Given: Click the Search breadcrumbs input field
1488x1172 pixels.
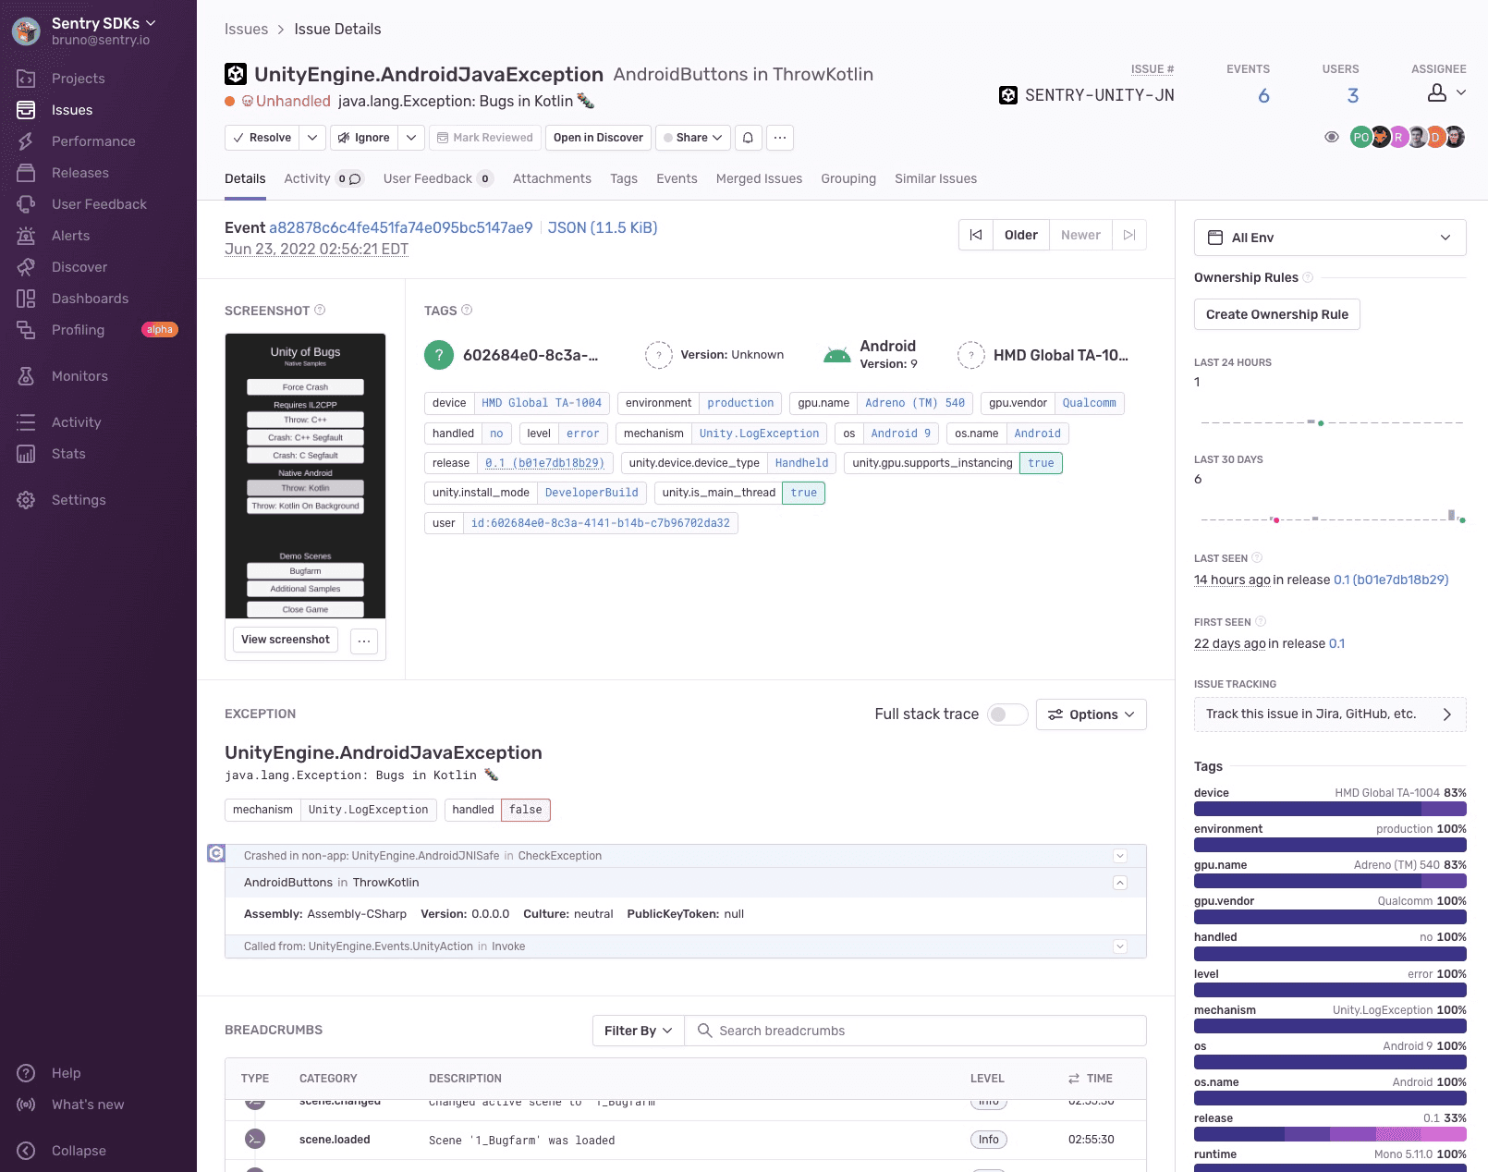Looking at the screenshot, I should 915,1031.
